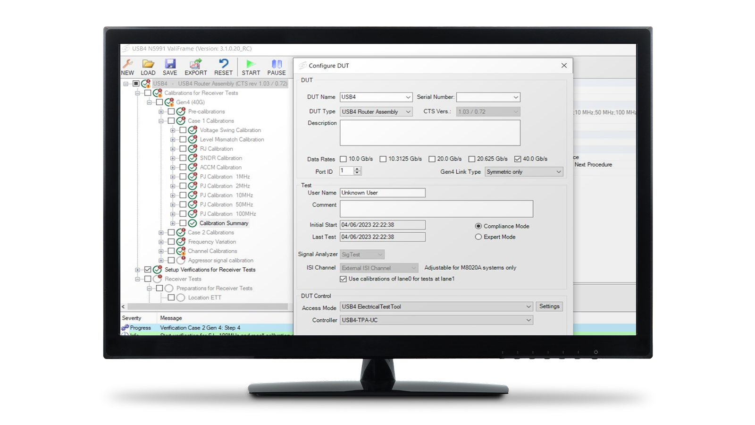Increment Port ID with the up arrow
Image resolution: width=755 pixels, height=425 pixels.
358,169
